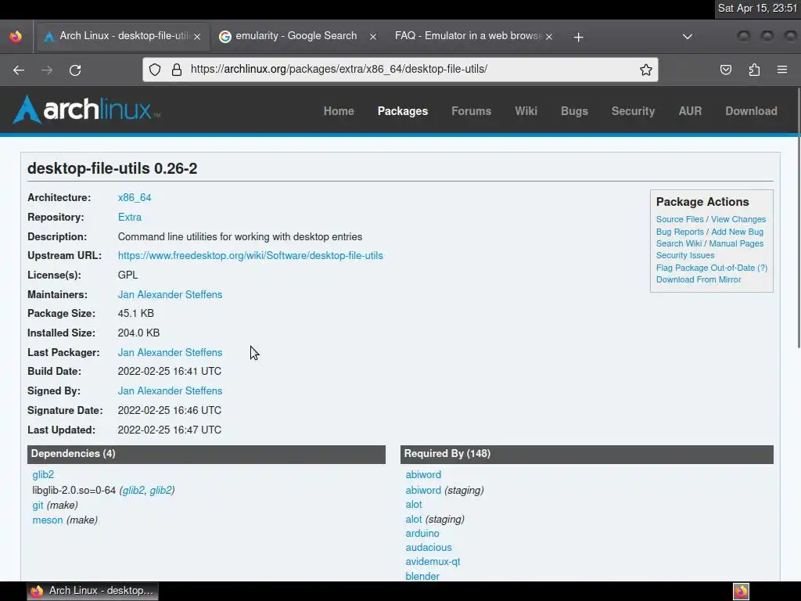Close the FAQ Emulator tab

(x=549, y=37)
